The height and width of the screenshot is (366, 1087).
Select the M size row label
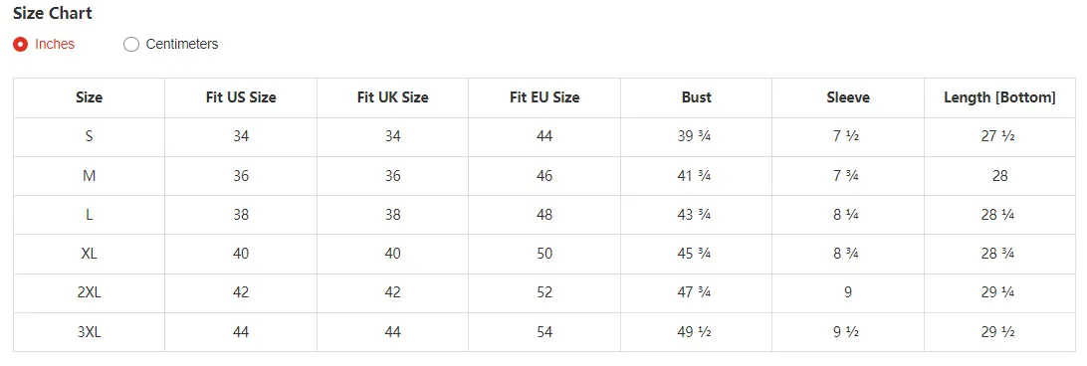point(89,176)
